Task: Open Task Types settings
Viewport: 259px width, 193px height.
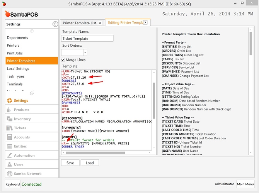Action: (x=32, y=76)
